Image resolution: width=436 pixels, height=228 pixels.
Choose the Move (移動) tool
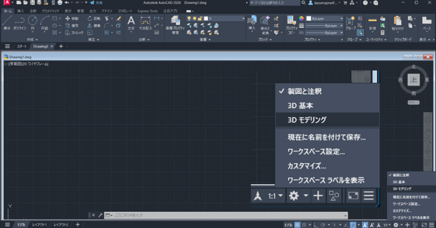(72, 18)
